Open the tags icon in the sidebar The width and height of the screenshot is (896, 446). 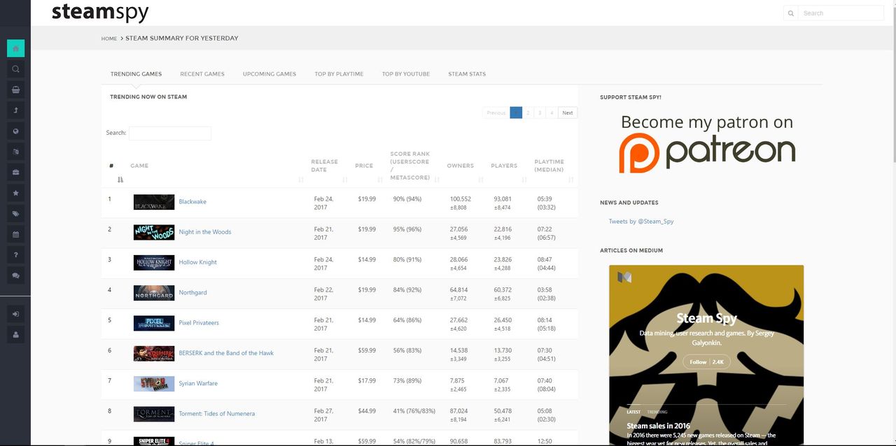(x=15, y=213)
